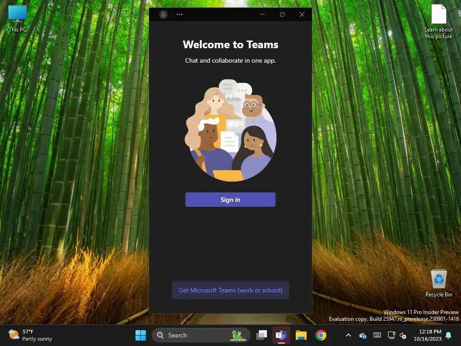
Task: Click the OneDrive cloud tray icon
Action: (363, 335)
